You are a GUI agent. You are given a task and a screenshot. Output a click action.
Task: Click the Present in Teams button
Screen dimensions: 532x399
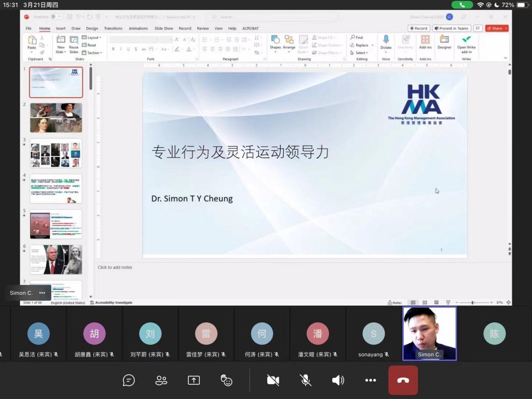451,29
